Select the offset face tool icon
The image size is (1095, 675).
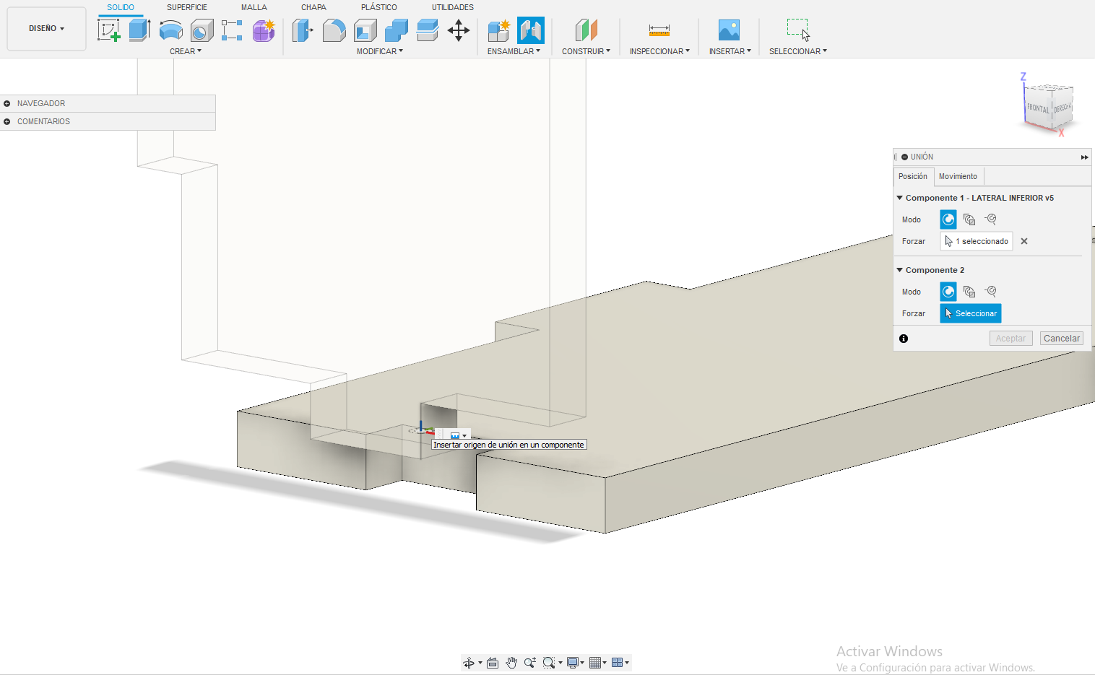[428, 30]
